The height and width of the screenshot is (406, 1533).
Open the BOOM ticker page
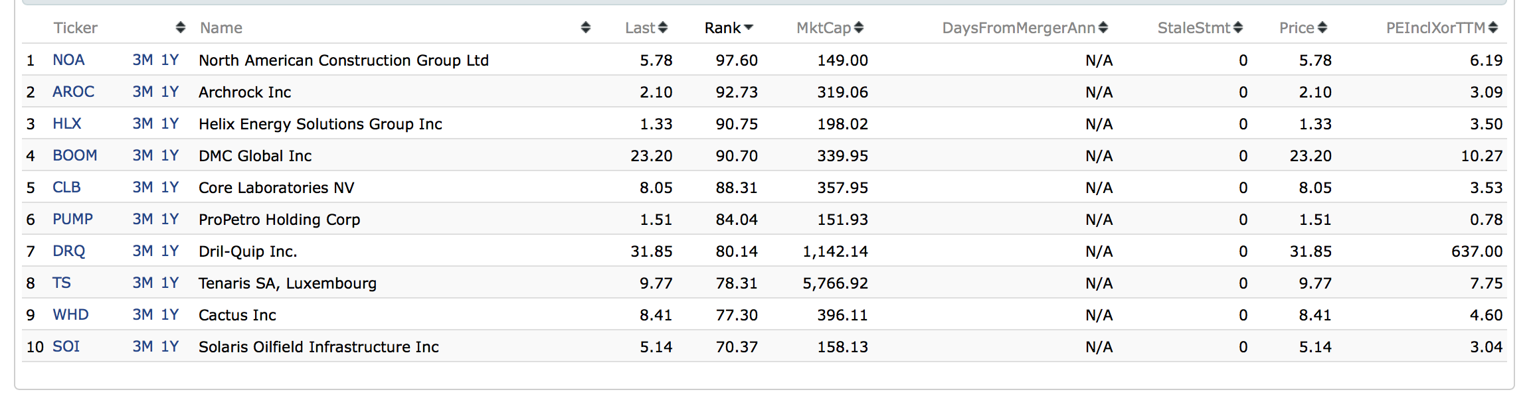(x=74, y=156)
